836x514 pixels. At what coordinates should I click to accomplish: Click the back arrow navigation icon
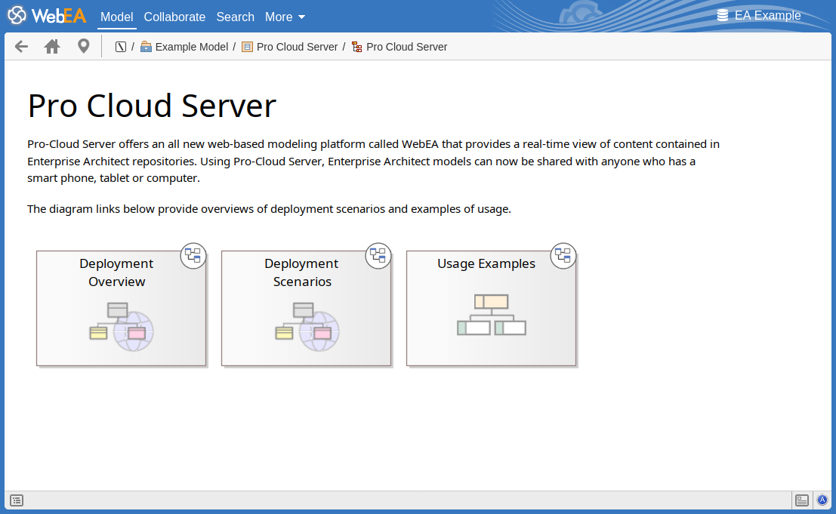coord(21,47)
